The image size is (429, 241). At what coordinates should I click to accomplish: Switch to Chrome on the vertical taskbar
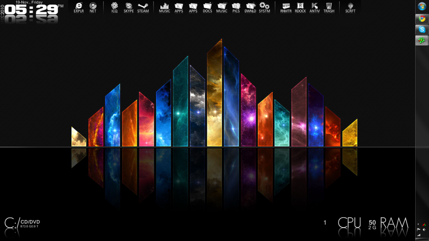click(422, 19)
